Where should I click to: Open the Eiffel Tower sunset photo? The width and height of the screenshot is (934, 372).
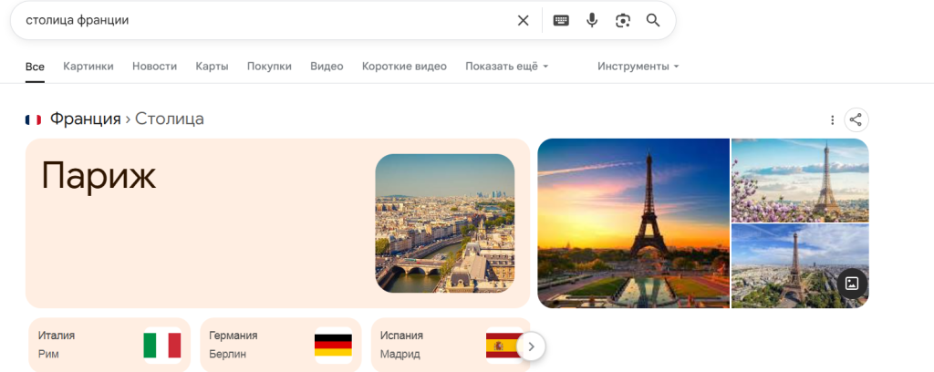[x=633, y=223]
